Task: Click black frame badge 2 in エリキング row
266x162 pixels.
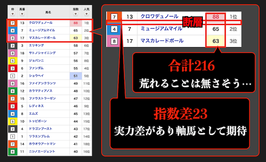Action: [12, 46]
